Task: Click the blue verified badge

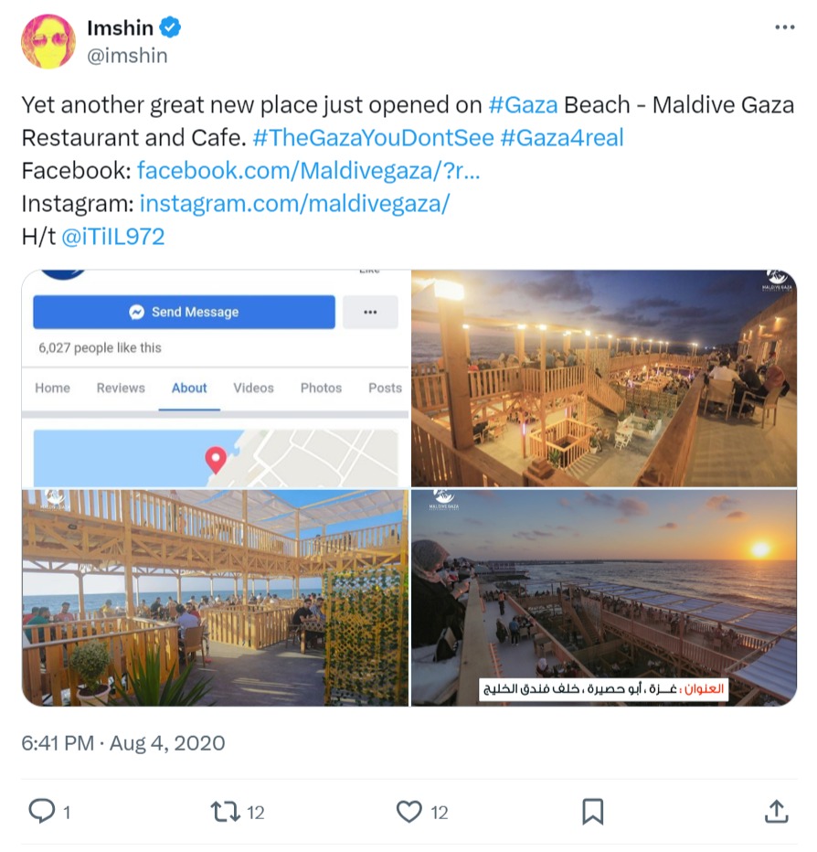Action: (171, 28)
